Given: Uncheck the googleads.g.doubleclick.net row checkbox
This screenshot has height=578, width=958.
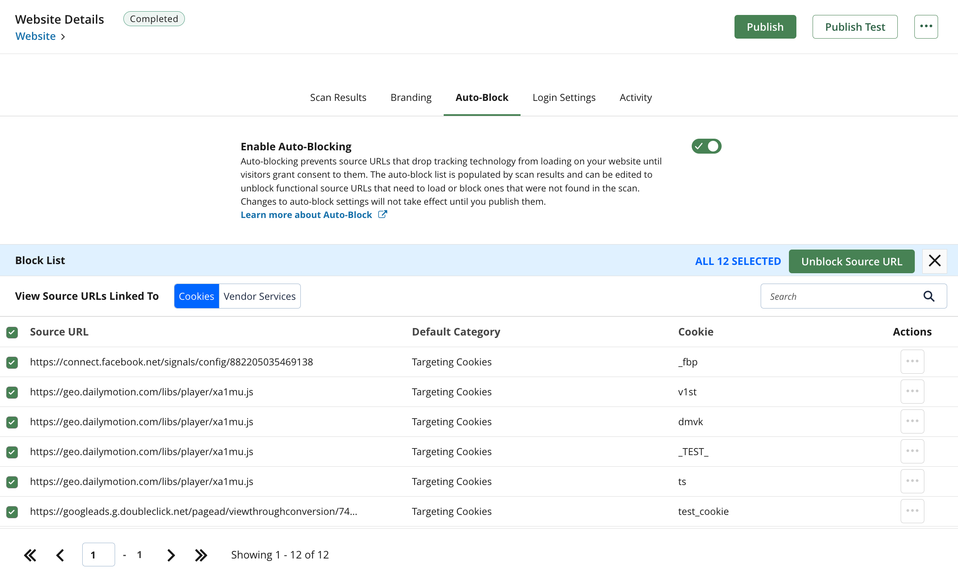Looking at the screenshot, I should (12, 512).
